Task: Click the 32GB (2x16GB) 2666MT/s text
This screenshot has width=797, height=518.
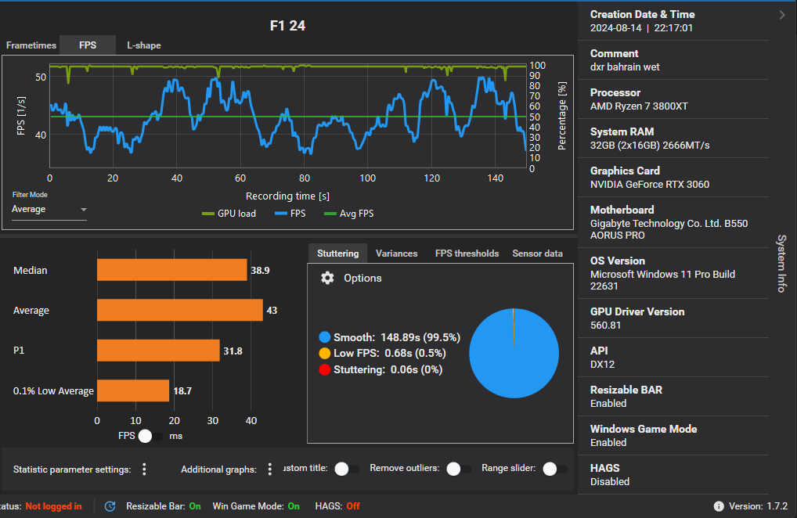Action: coord(650,146)
